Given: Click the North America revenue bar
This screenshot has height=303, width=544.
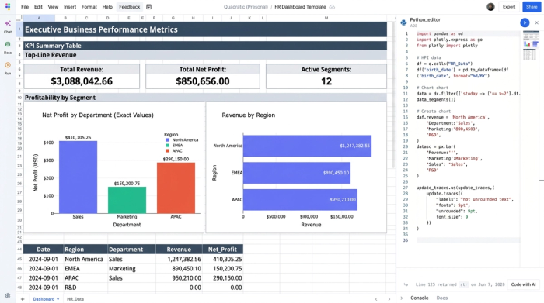Looking at the screenshot, I should pos(307,146).
